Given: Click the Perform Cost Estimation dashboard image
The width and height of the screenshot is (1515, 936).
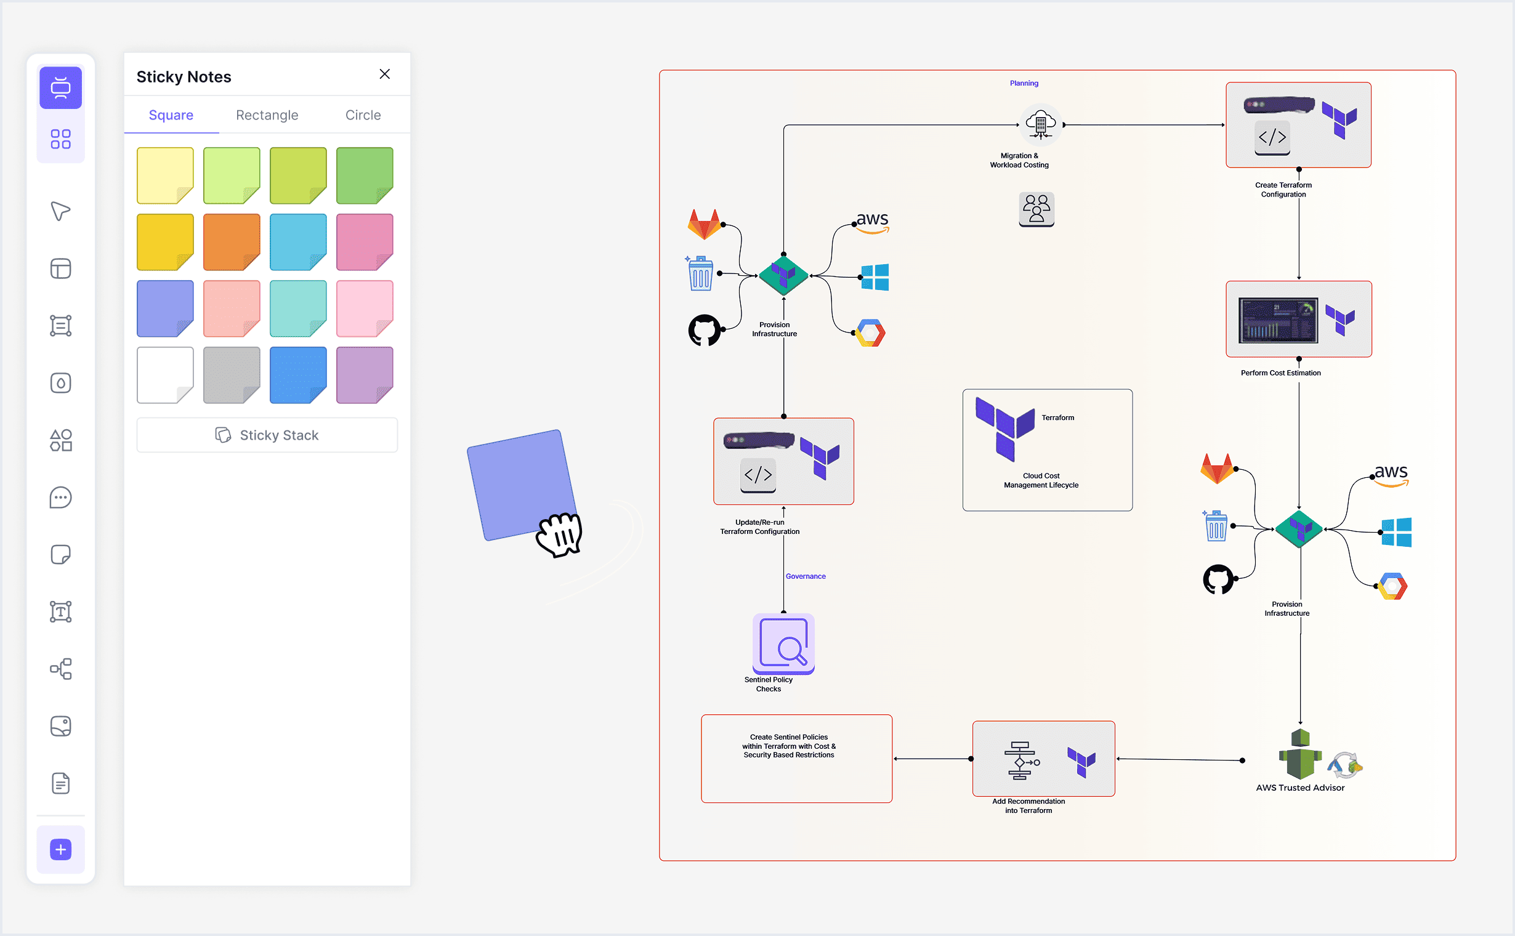Looking at the screenshot, I should [1278, 320].
